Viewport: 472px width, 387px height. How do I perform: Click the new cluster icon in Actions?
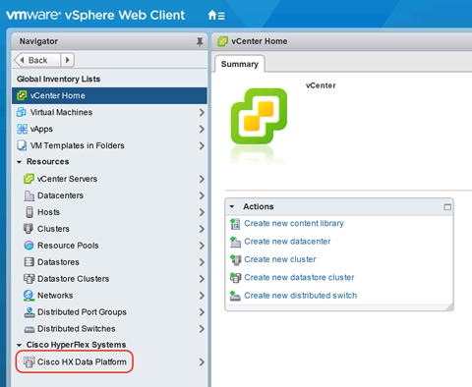click(235, 259)
